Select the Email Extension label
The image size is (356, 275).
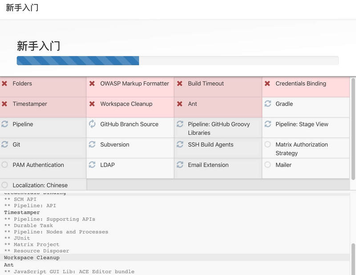(208, 165)
